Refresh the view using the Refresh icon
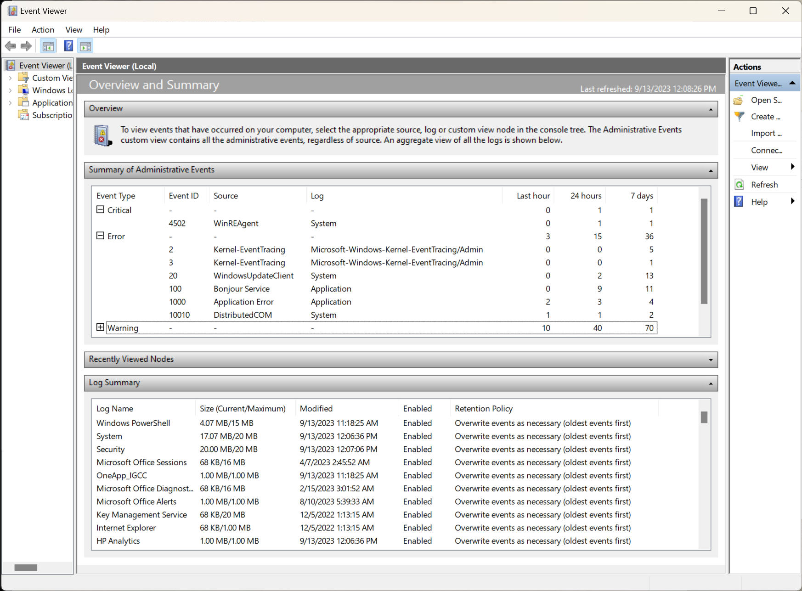The image size is (802, 591). pos(739,184)
